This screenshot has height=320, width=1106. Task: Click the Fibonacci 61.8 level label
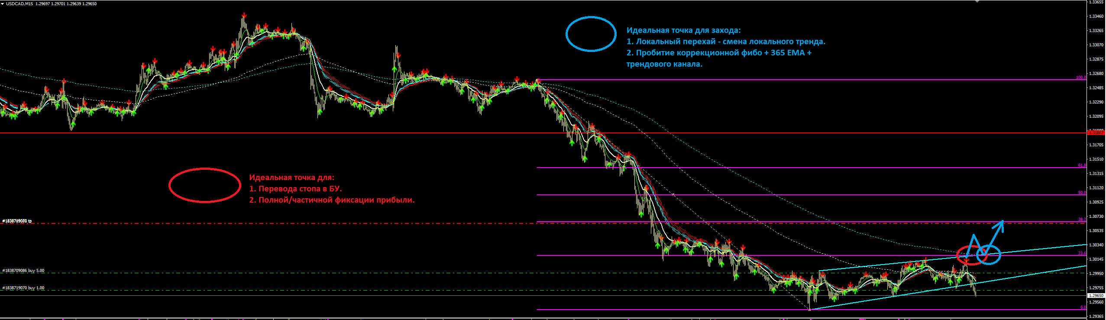coord(1082,165)
